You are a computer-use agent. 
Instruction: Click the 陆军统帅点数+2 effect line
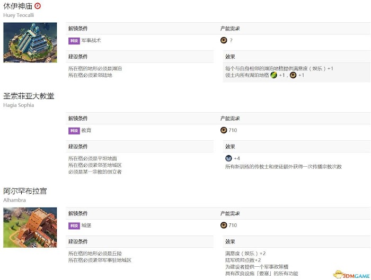(x=243, y=260)
